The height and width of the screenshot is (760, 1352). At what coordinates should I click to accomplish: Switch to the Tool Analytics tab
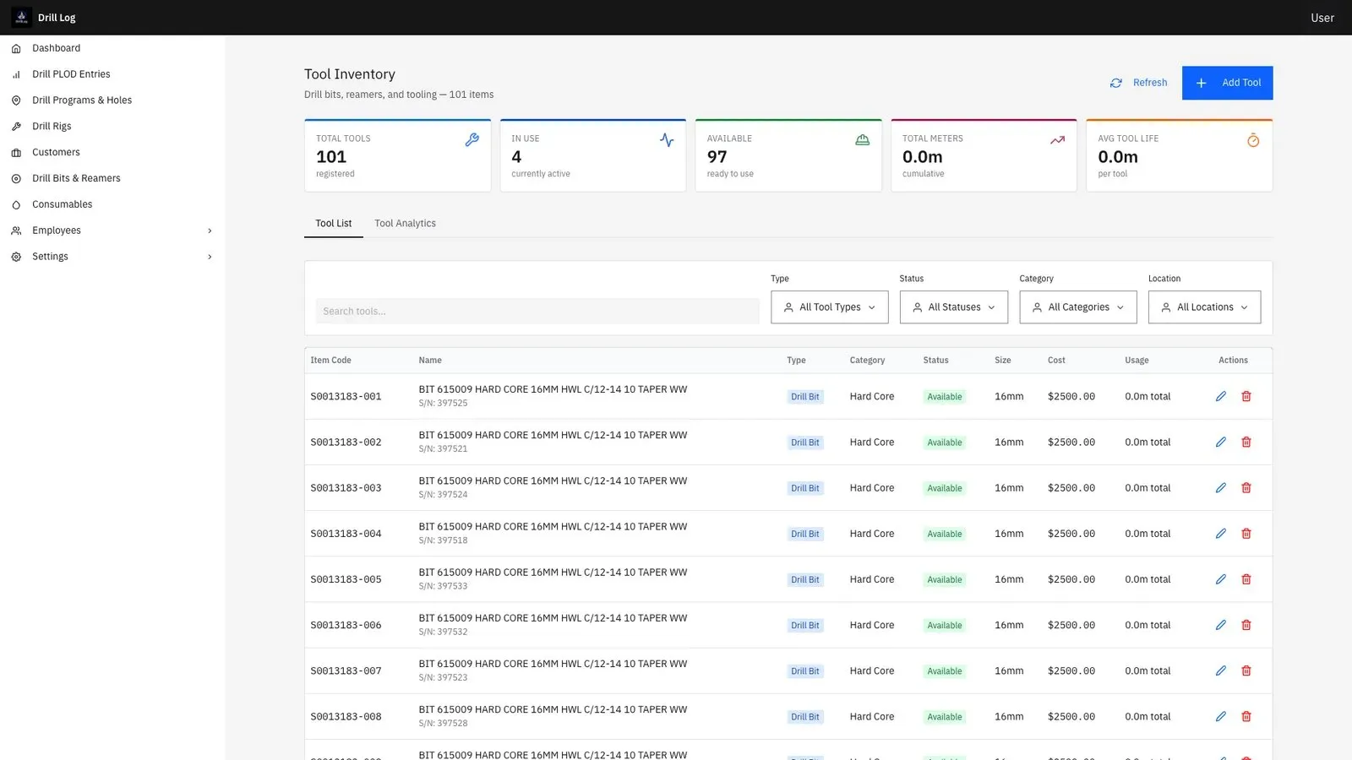[406, 224]
